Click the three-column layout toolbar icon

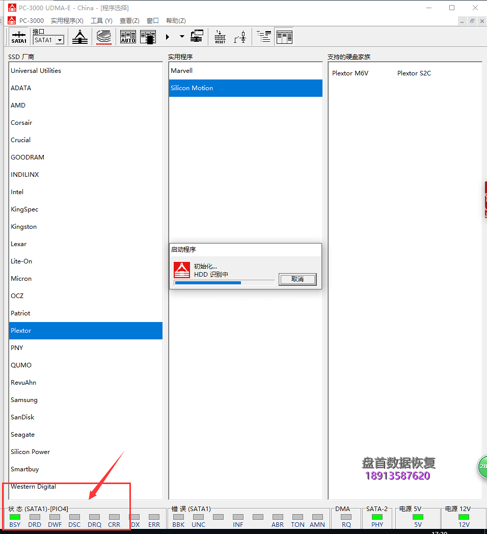click(284, 37)
